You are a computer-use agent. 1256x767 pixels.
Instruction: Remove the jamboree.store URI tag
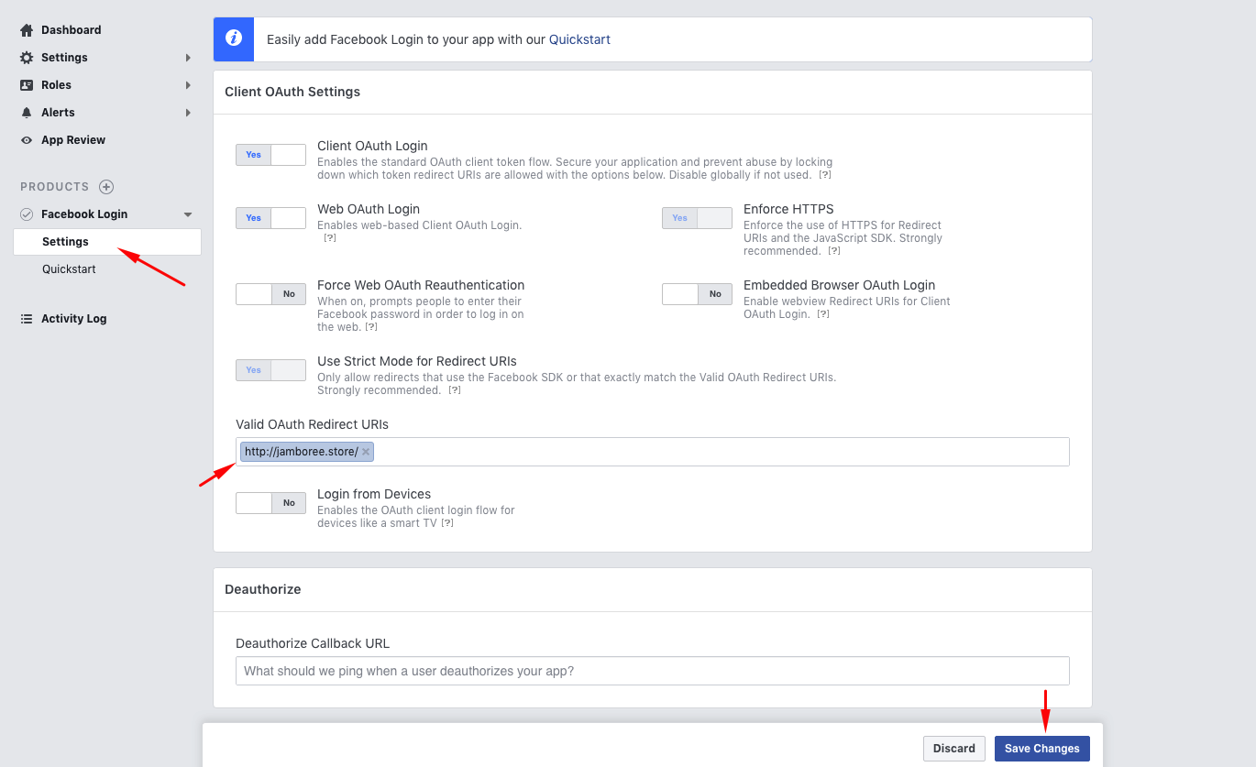366,452
